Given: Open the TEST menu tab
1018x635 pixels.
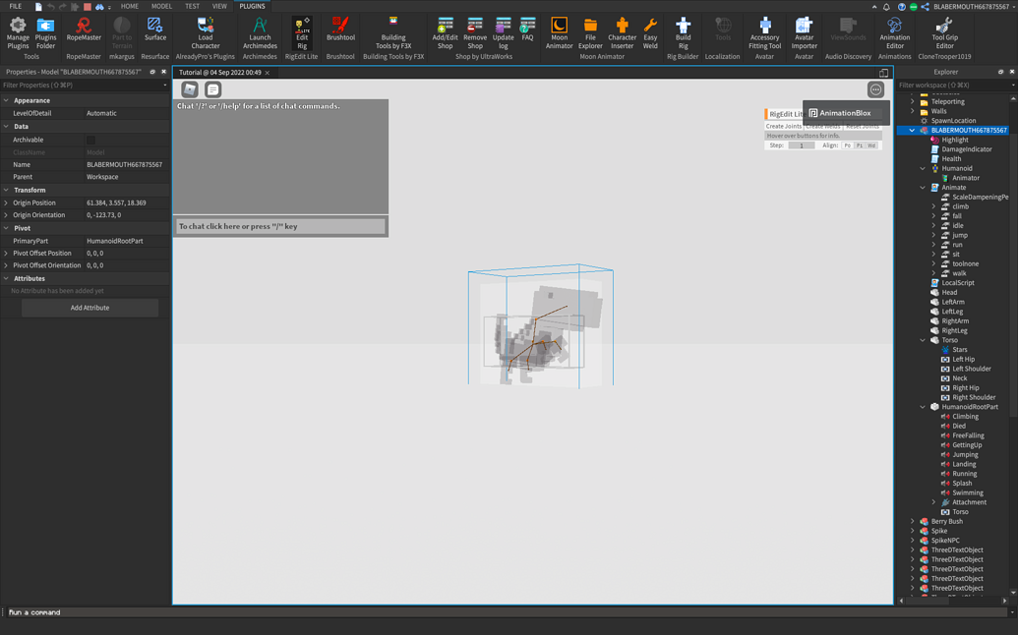Looking at the screenshot, I should 191,6.
